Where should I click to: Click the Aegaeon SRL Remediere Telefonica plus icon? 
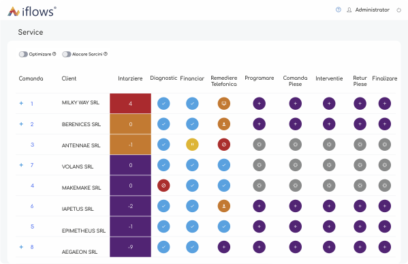pos(224,247)
